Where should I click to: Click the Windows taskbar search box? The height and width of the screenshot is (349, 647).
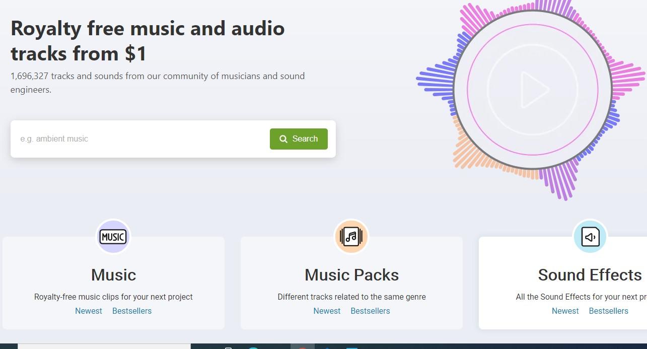[x=104, y=346]
